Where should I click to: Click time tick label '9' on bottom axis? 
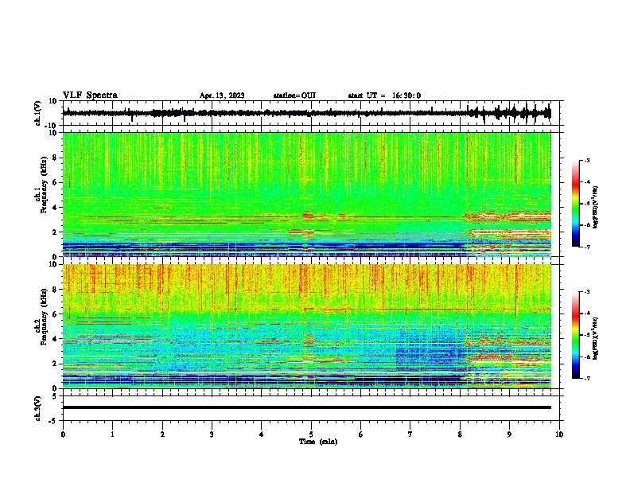[509, 434]
